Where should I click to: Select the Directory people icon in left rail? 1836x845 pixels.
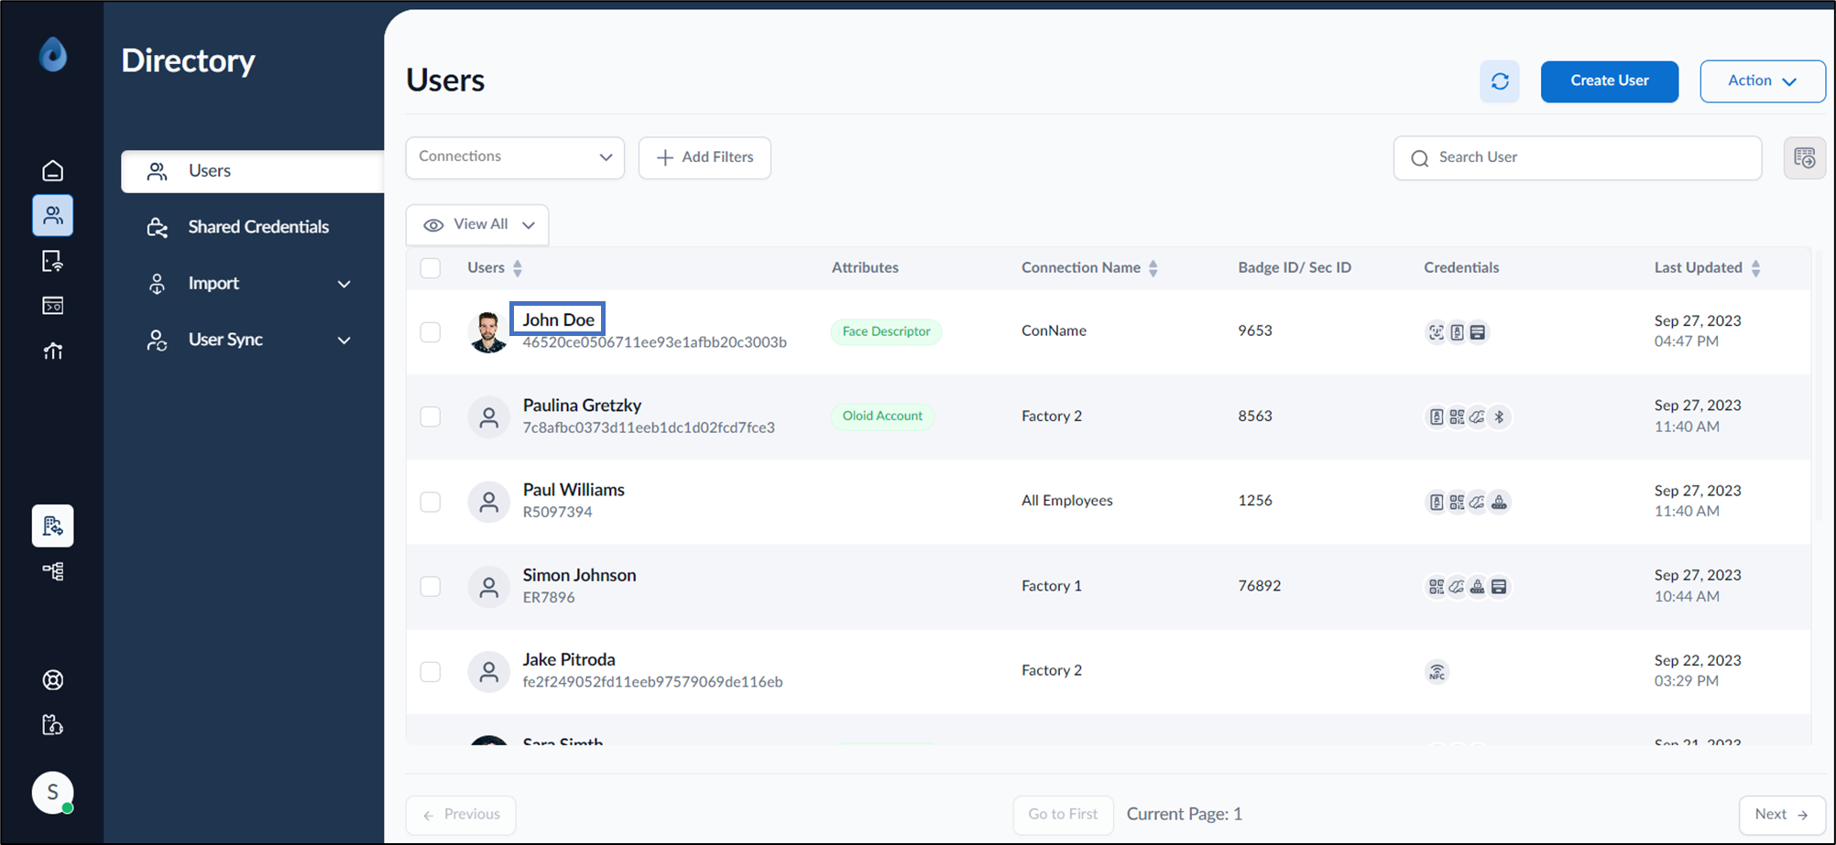coord(53,216)
